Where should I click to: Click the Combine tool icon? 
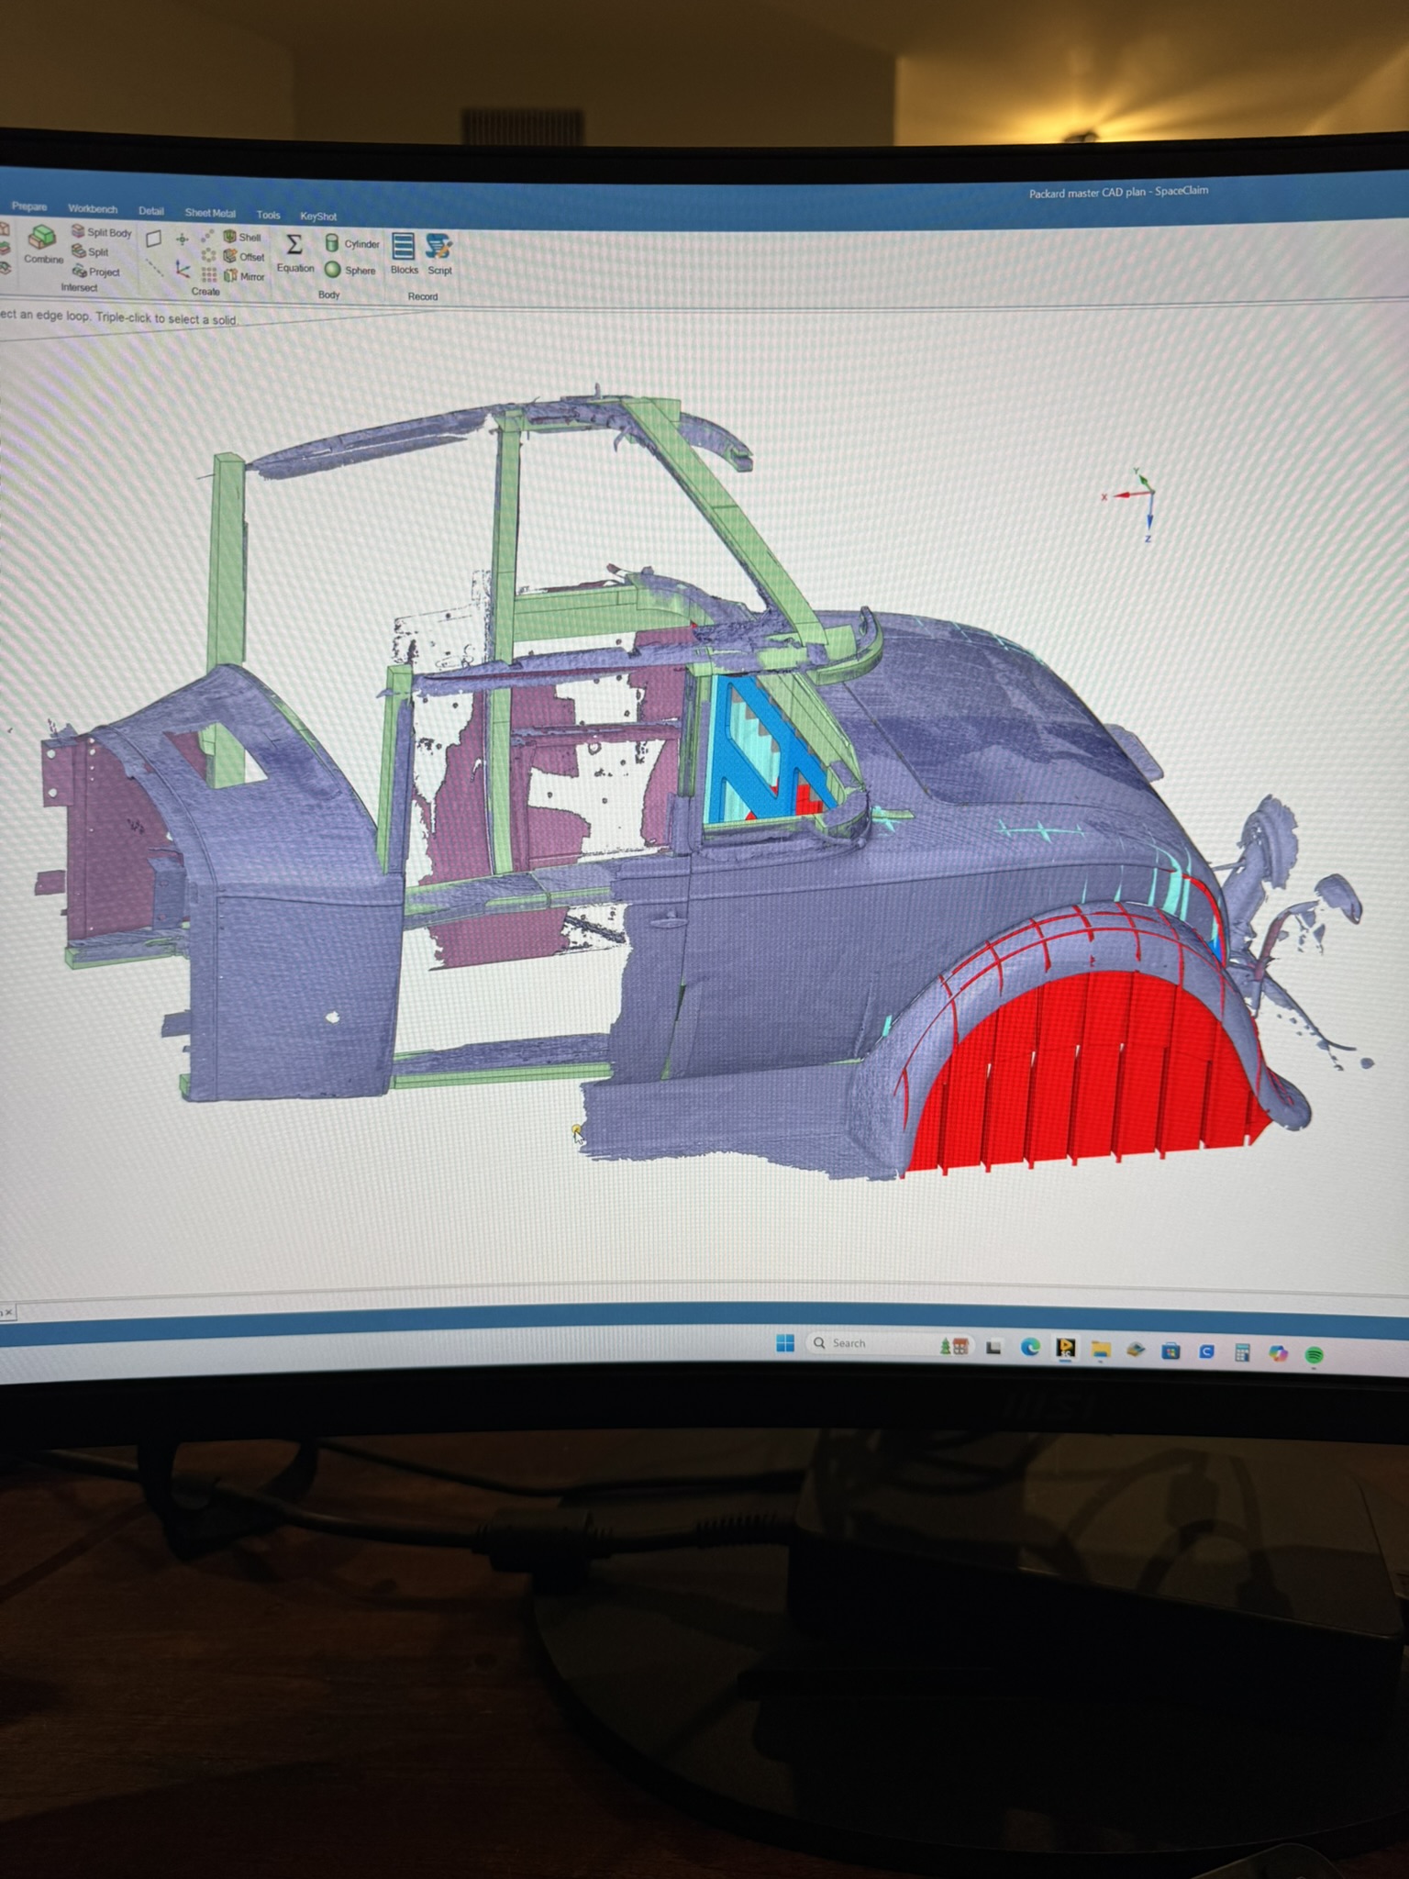[x=42, y=238]
